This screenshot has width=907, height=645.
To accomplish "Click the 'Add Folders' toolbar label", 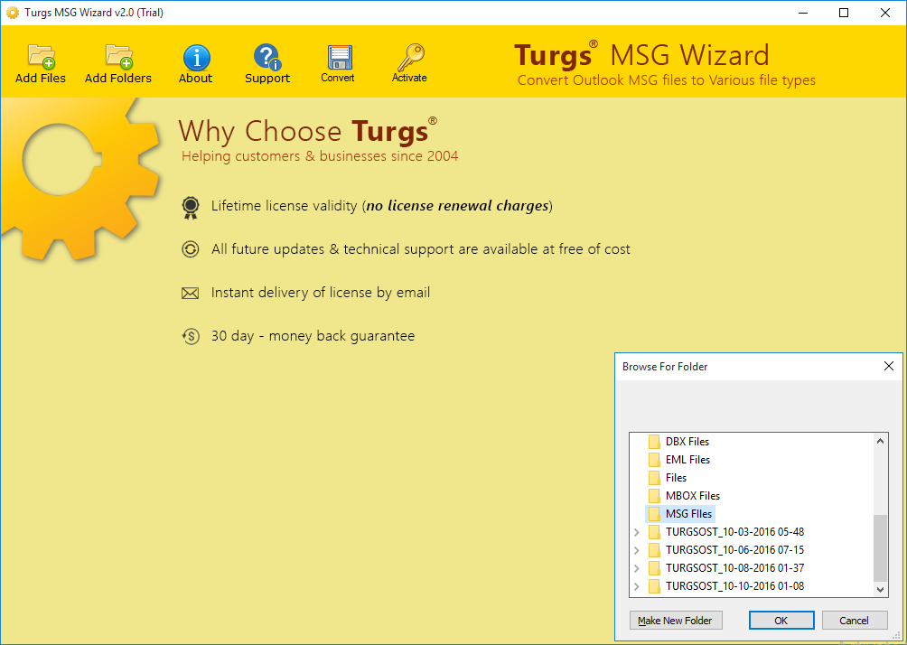I will [x=118, y=78].
